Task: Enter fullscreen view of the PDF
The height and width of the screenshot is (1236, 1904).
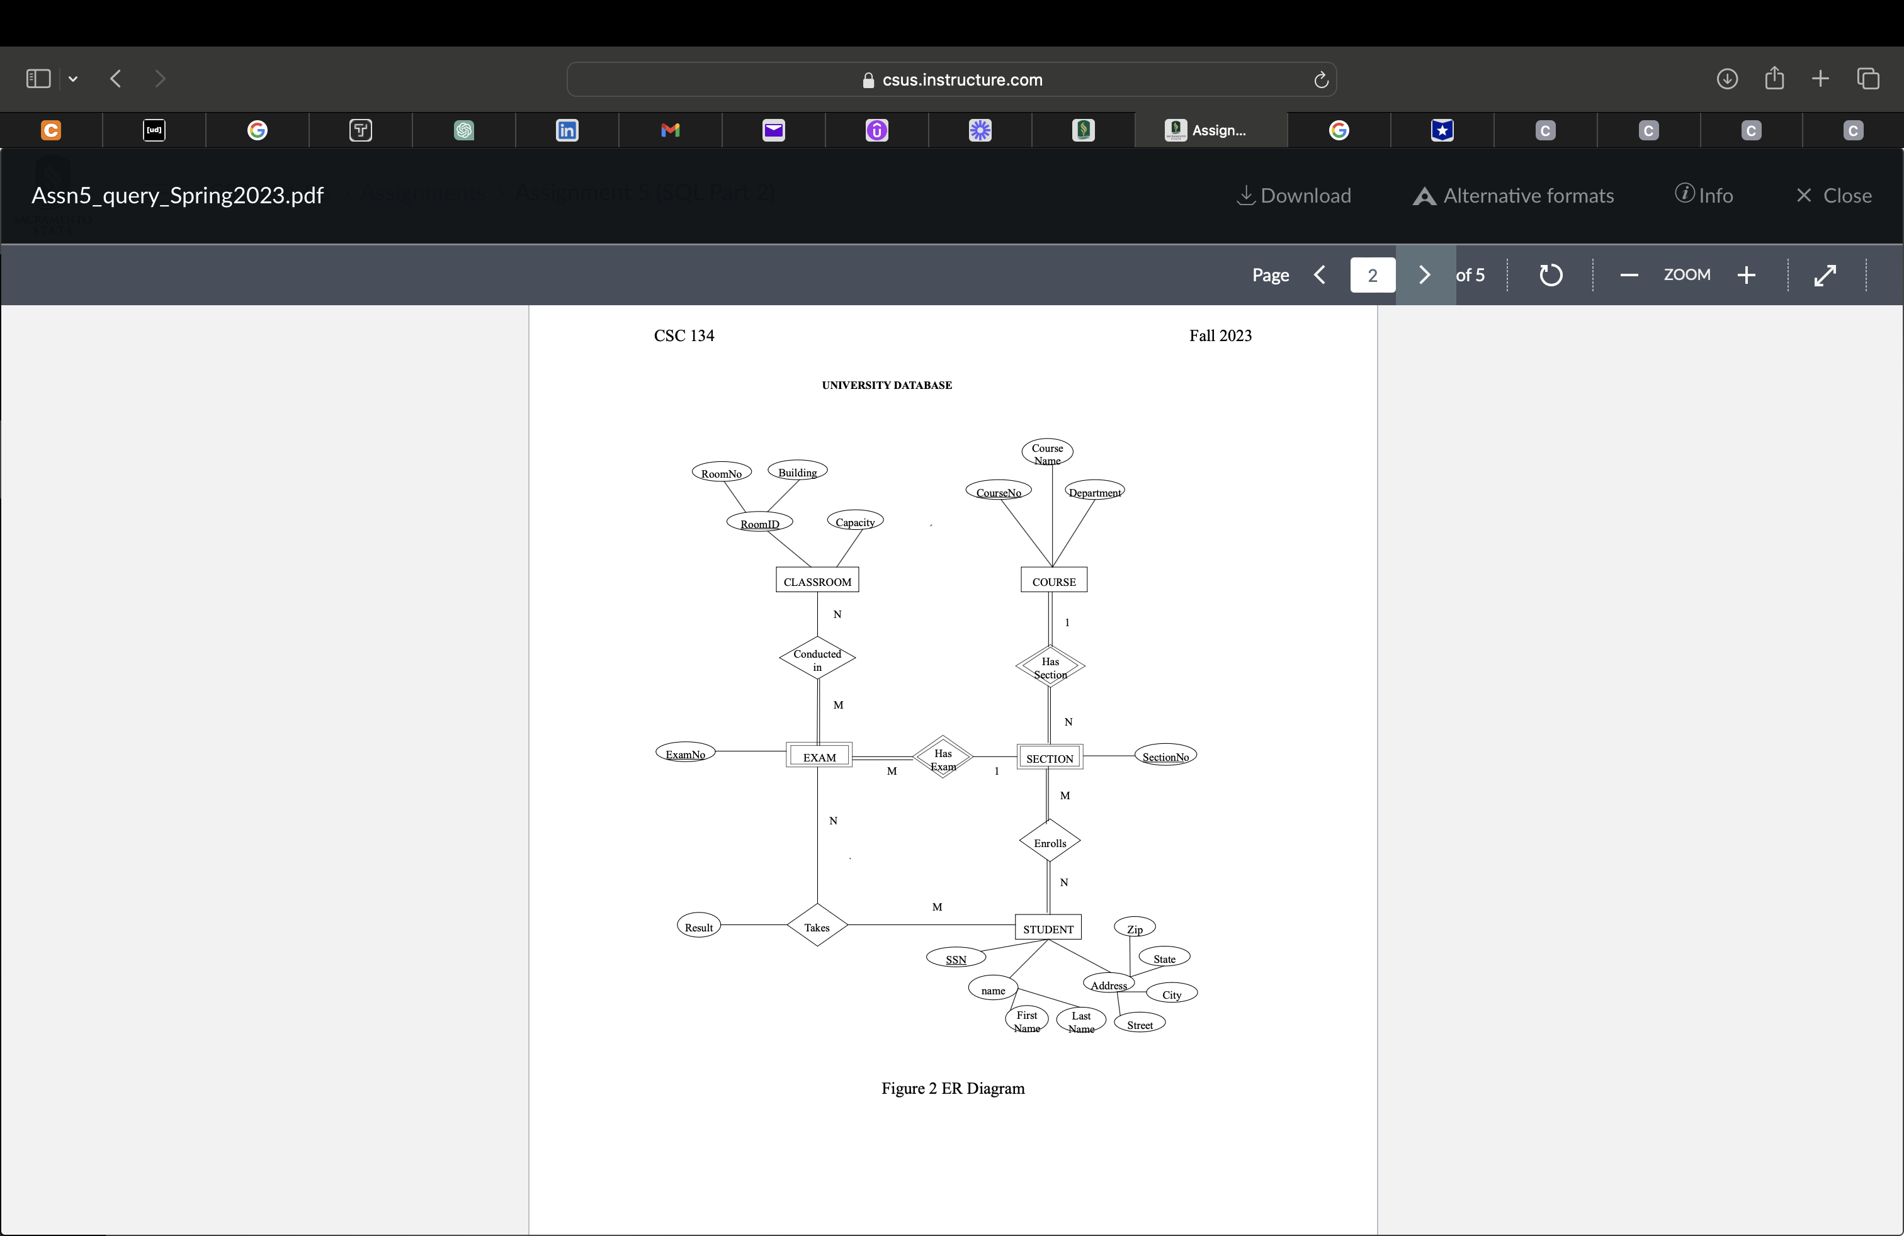Action: pyautogui.click(x=1827, y=275)
